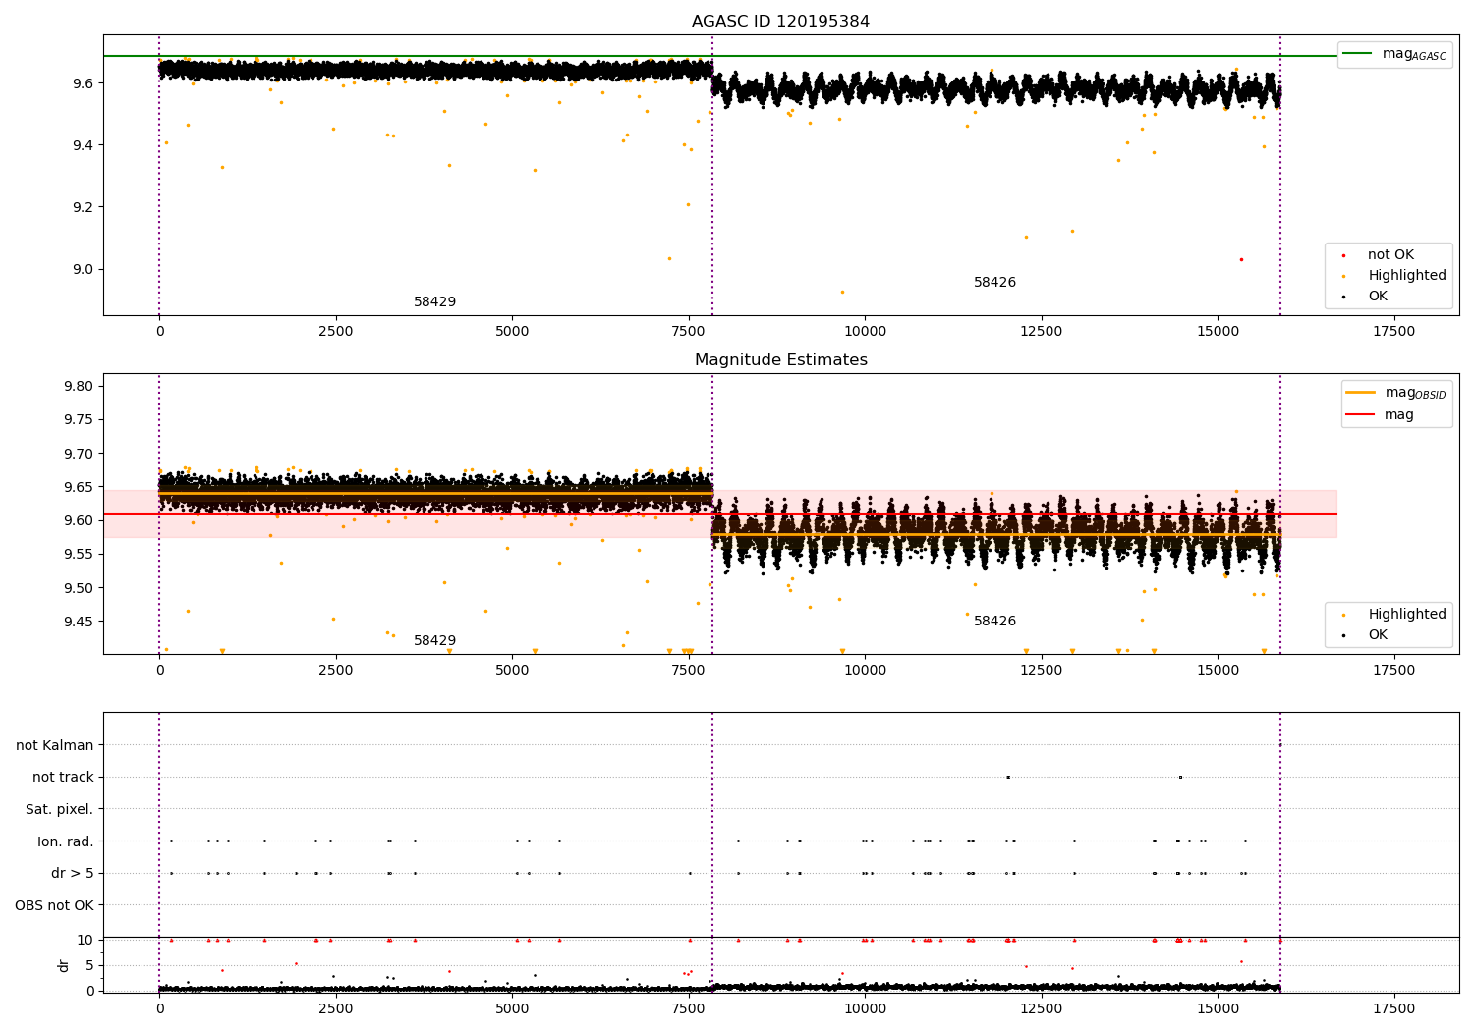
Task: Click the "9.80" y-axis tick in middle plot
Action: (x=79, y=386)
